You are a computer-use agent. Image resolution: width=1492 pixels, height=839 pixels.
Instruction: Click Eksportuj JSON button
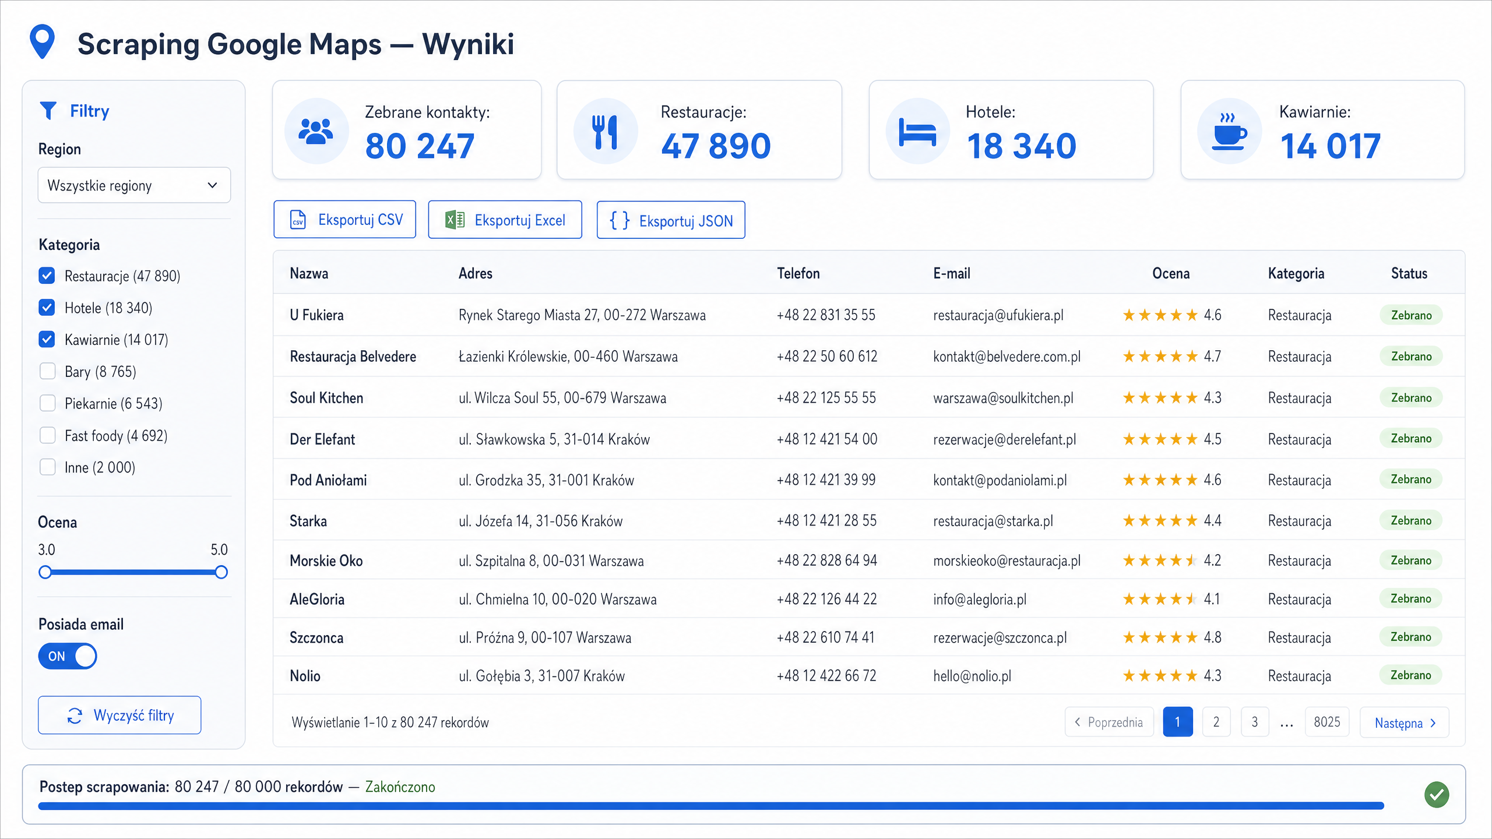click(x=671, y=220)
